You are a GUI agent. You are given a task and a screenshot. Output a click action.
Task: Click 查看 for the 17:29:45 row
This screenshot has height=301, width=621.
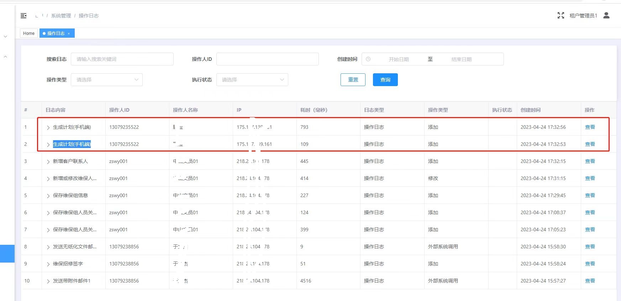click(x=590, y=195)
